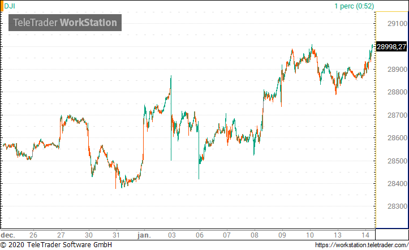Click the 28300 price axis label
Image resolution: width=409 pixels, height=250 pixels.
[397, 206]
